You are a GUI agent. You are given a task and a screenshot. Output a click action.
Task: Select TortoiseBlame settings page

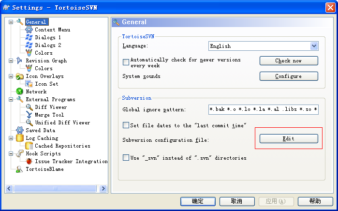44,169
